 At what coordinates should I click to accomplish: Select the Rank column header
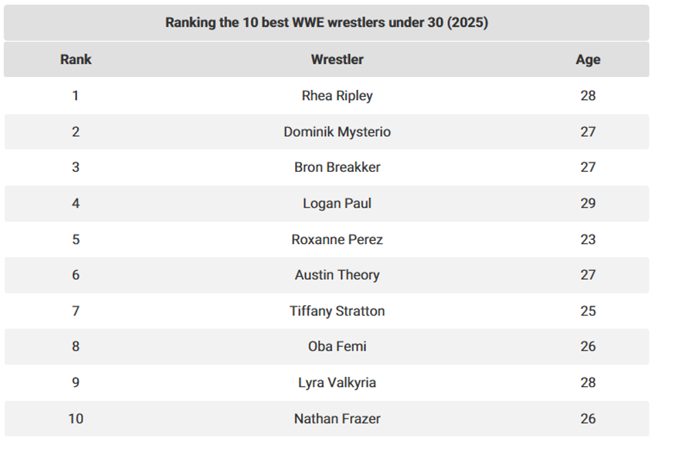tap(76, 60)
